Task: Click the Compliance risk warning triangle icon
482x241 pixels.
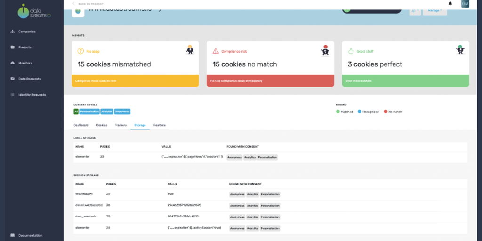Action: click(x=216, y=51)
